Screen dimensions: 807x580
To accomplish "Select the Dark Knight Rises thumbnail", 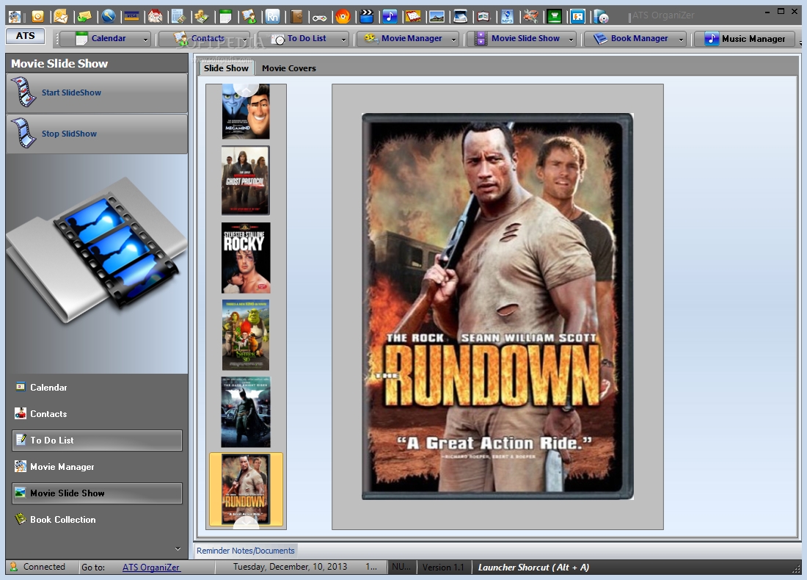I will point(246,412).
